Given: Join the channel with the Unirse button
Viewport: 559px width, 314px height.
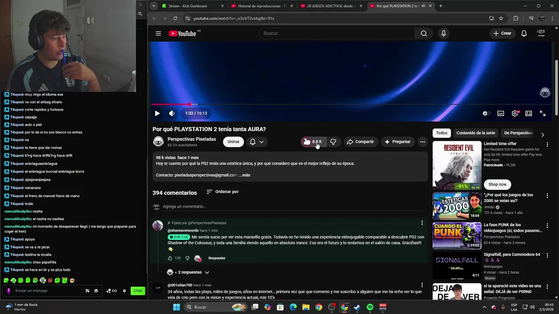Looking at the screenshot, I should pyautogui.click(x=233, y=142).
